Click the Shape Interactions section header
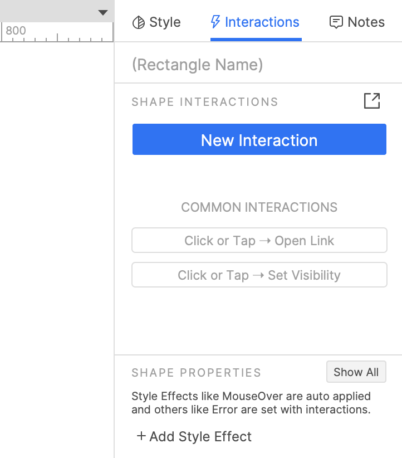Viewport: 402px width, 458px height. point(204,102)
